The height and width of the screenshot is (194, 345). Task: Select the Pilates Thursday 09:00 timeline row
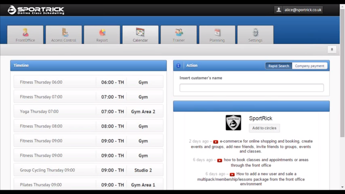point(88,185)
